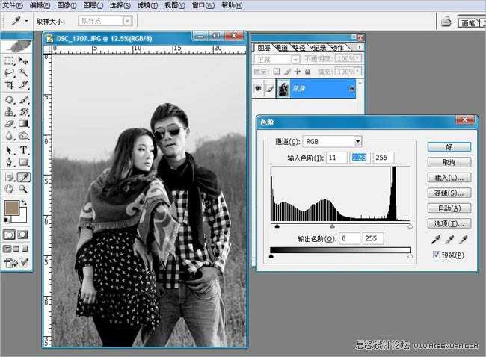Uncheck the 预览(P) preview checkbox
Image resolution: width=486 pixels, height=357 pixels.
pos(437,255)
